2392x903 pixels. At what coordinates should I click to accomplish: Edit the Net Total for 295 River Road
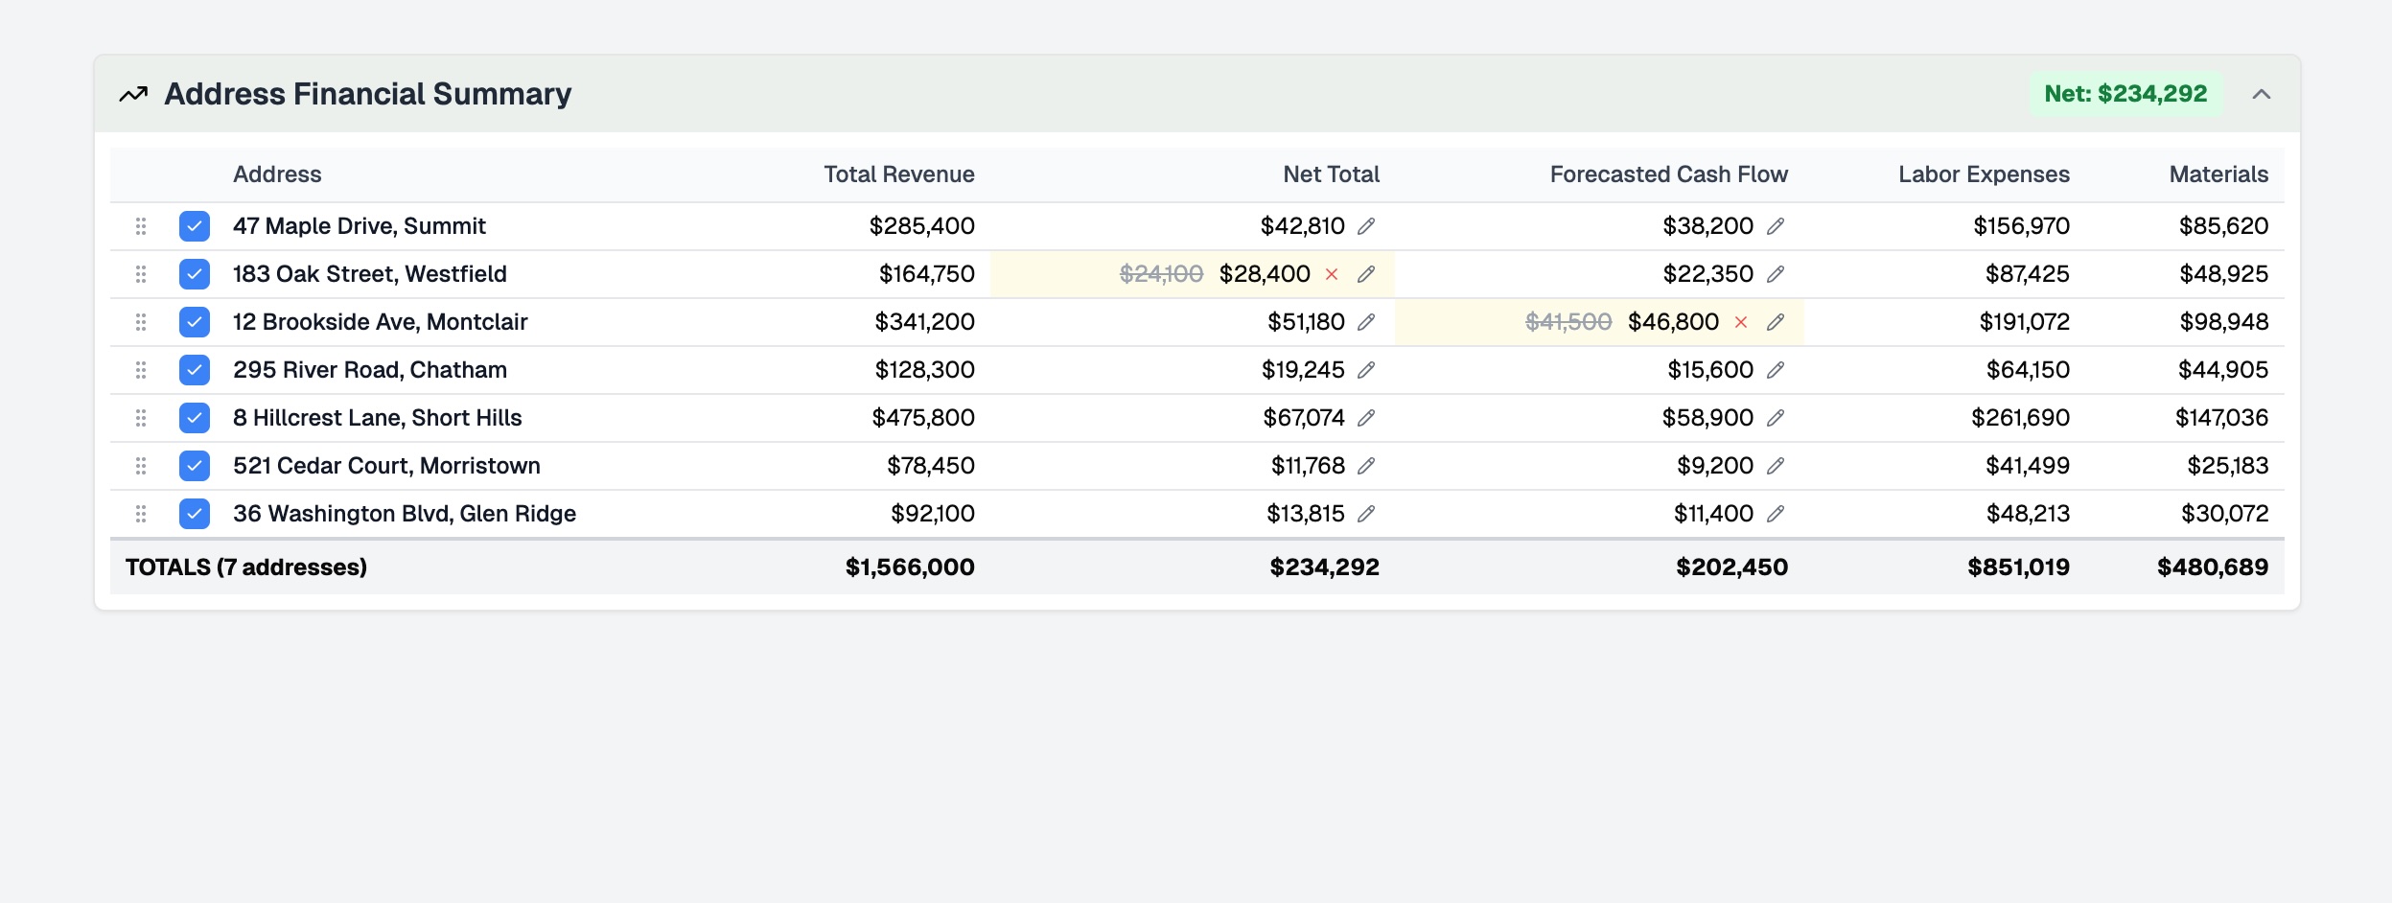click(x=1368, y=369)
